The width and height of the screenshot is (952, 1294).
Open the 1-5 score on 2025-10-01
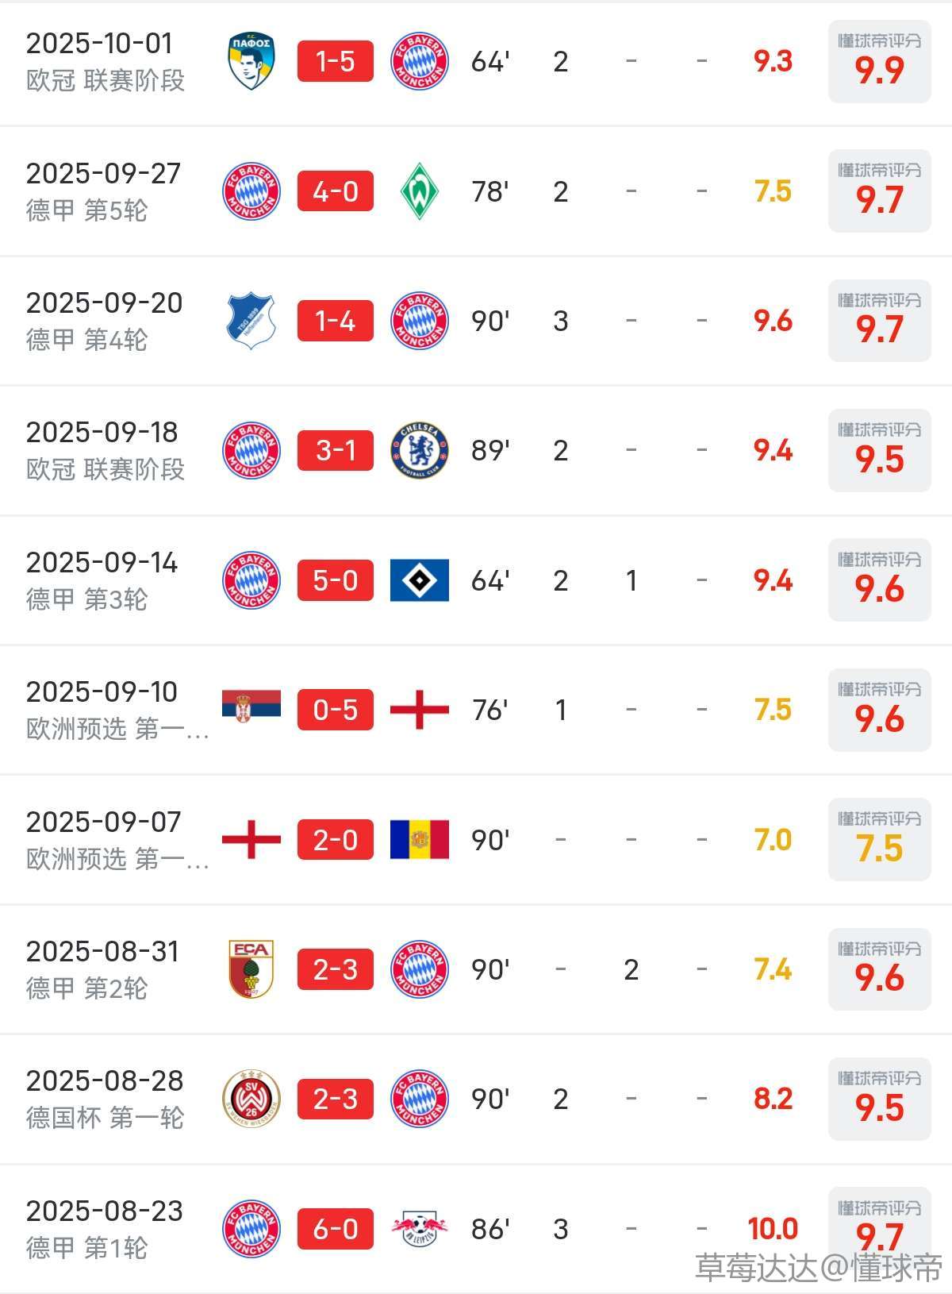click(336, 61)
